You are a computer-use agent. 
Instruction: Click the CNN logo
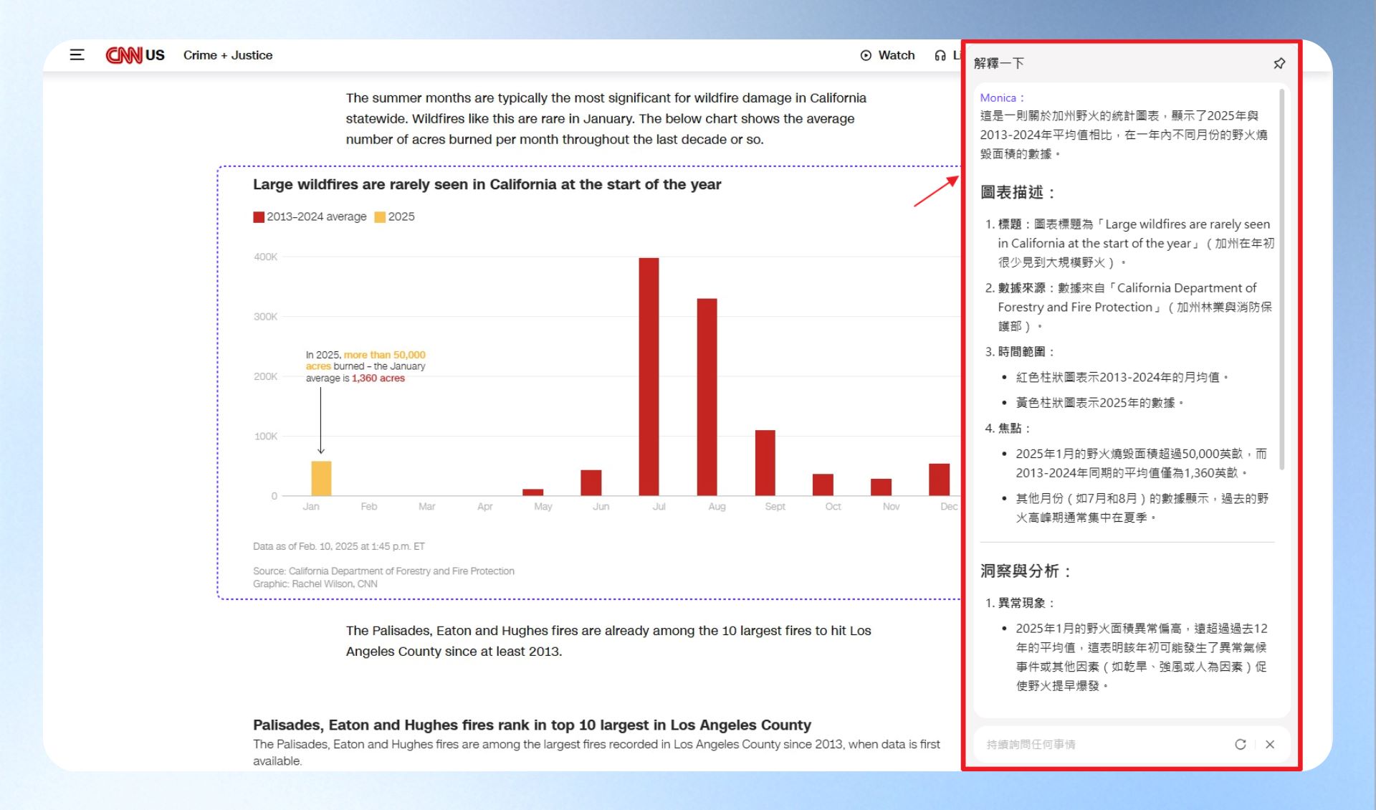[124, 55]
